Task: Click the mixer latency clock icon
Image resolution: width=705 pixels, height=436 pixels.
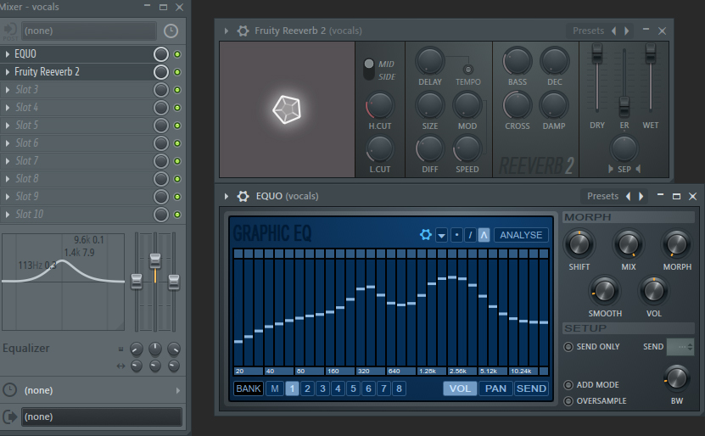Action: click(171, 31)
